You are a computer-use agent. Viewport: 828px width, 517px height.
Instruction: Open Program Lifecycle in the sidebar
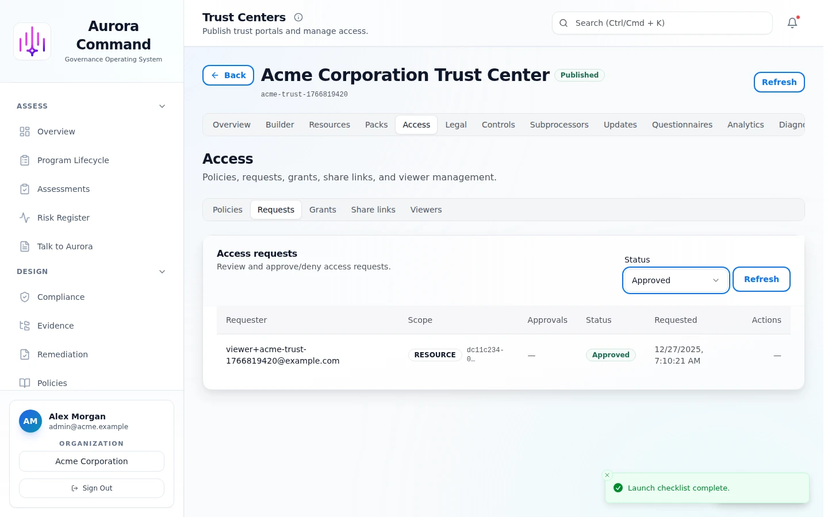[x=73, y=160]
